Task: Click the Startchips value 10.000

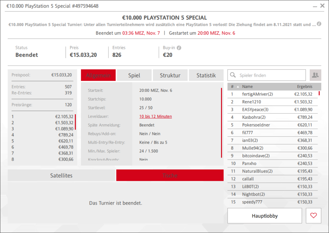Action: coord(145,99)
